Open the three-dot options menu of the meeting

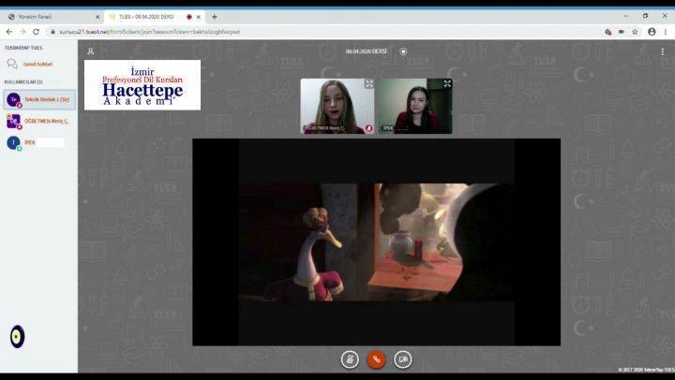662,51
